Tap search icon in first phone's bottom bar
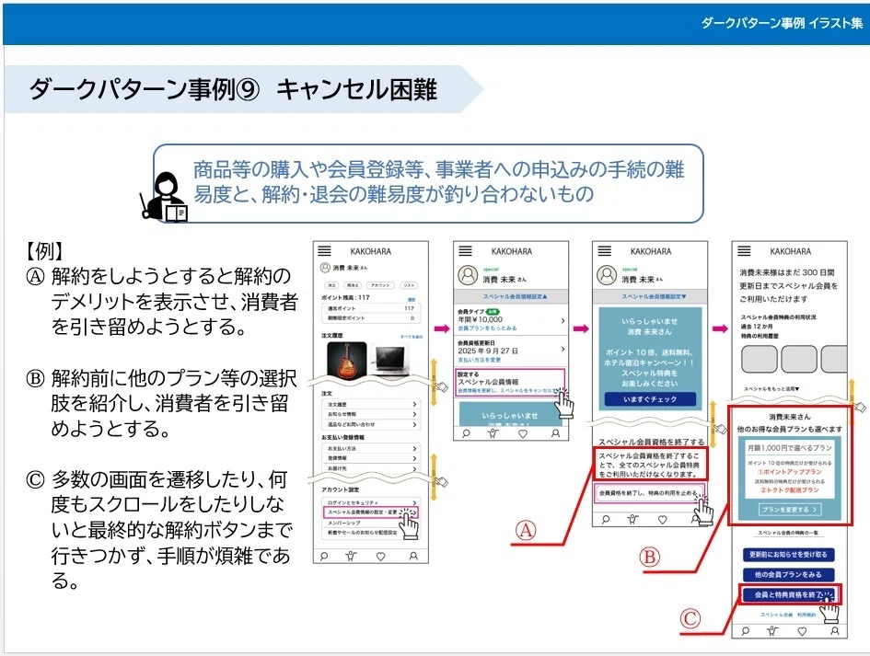 point(324,557)
